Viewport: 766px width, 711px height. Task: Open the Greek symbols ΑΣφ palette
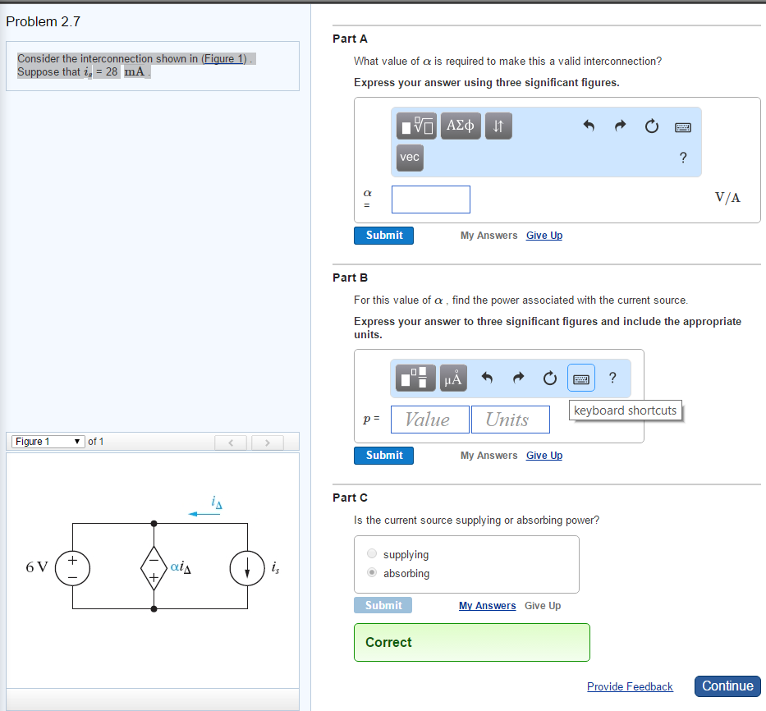(x=460, y=126)
